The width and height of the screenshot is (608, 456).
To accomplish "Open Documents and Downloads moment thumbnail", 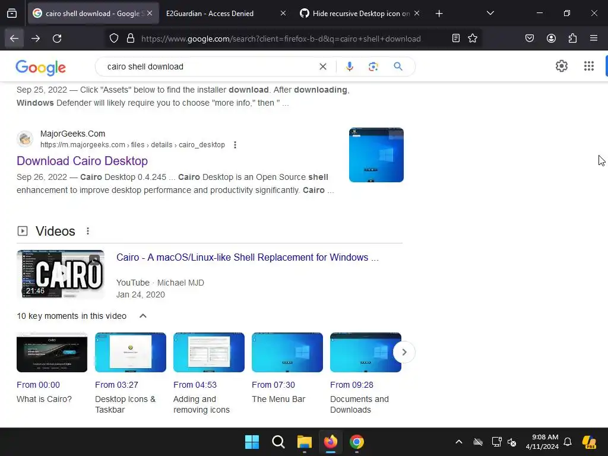I will tap(365, 352).
